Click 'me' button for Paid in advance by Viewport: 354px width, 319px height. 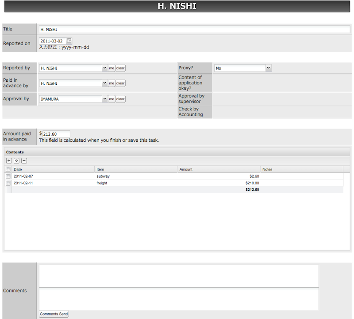(x=112, y=83)
